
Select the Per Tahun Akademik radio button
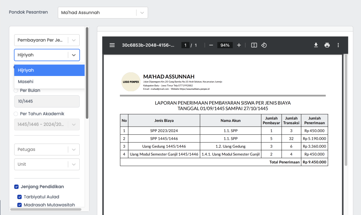pyautogui.click(x=16, y=114)
